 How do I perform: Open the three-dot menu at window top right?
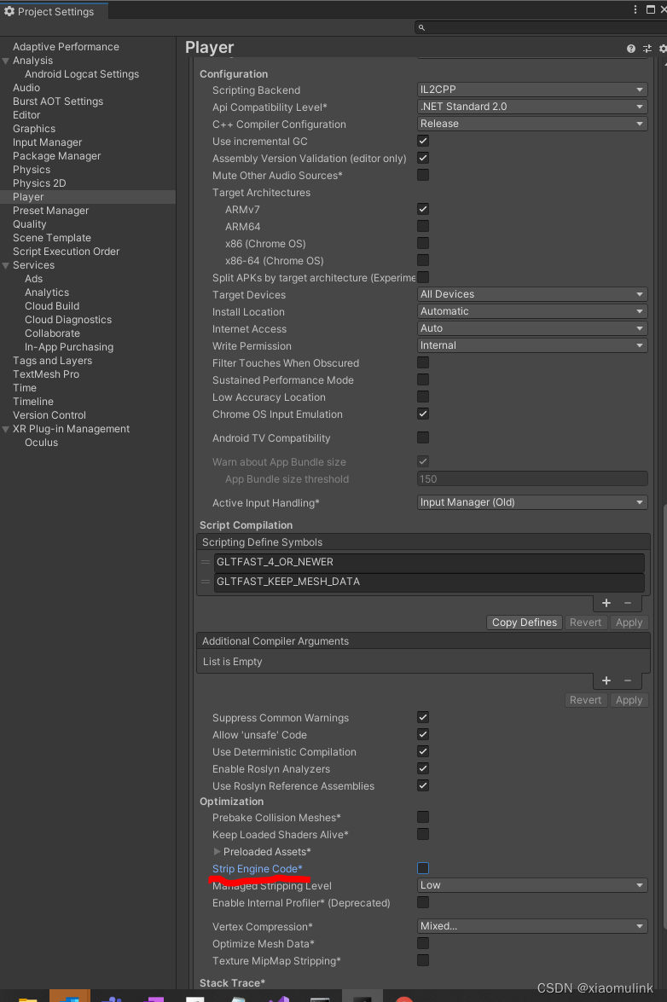pyautogui.click(x=635, y=8)
